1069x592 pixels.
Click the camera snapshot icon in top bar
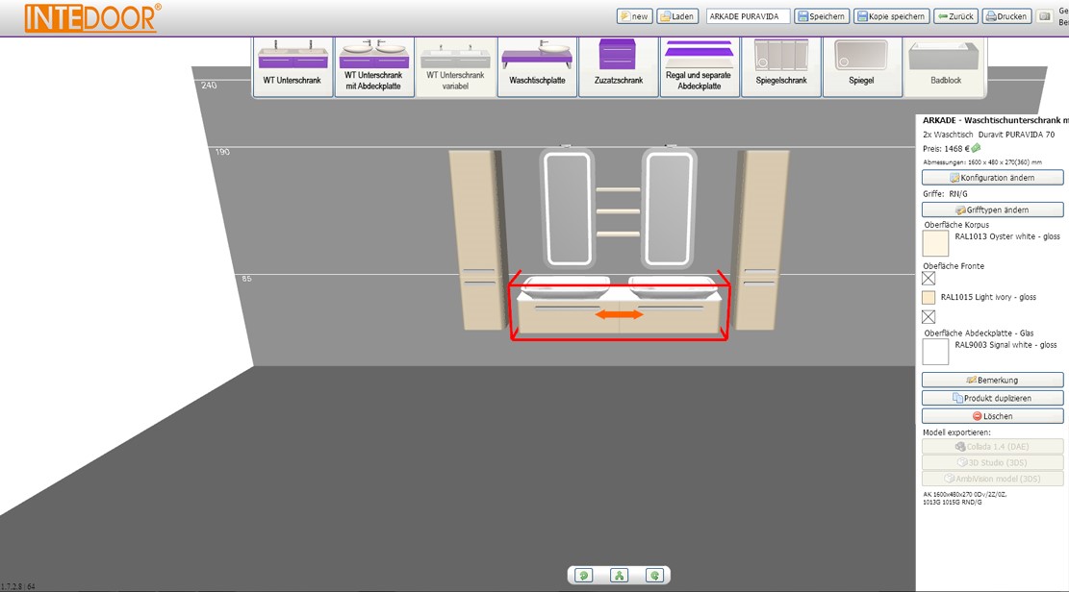click(1045, 16)
